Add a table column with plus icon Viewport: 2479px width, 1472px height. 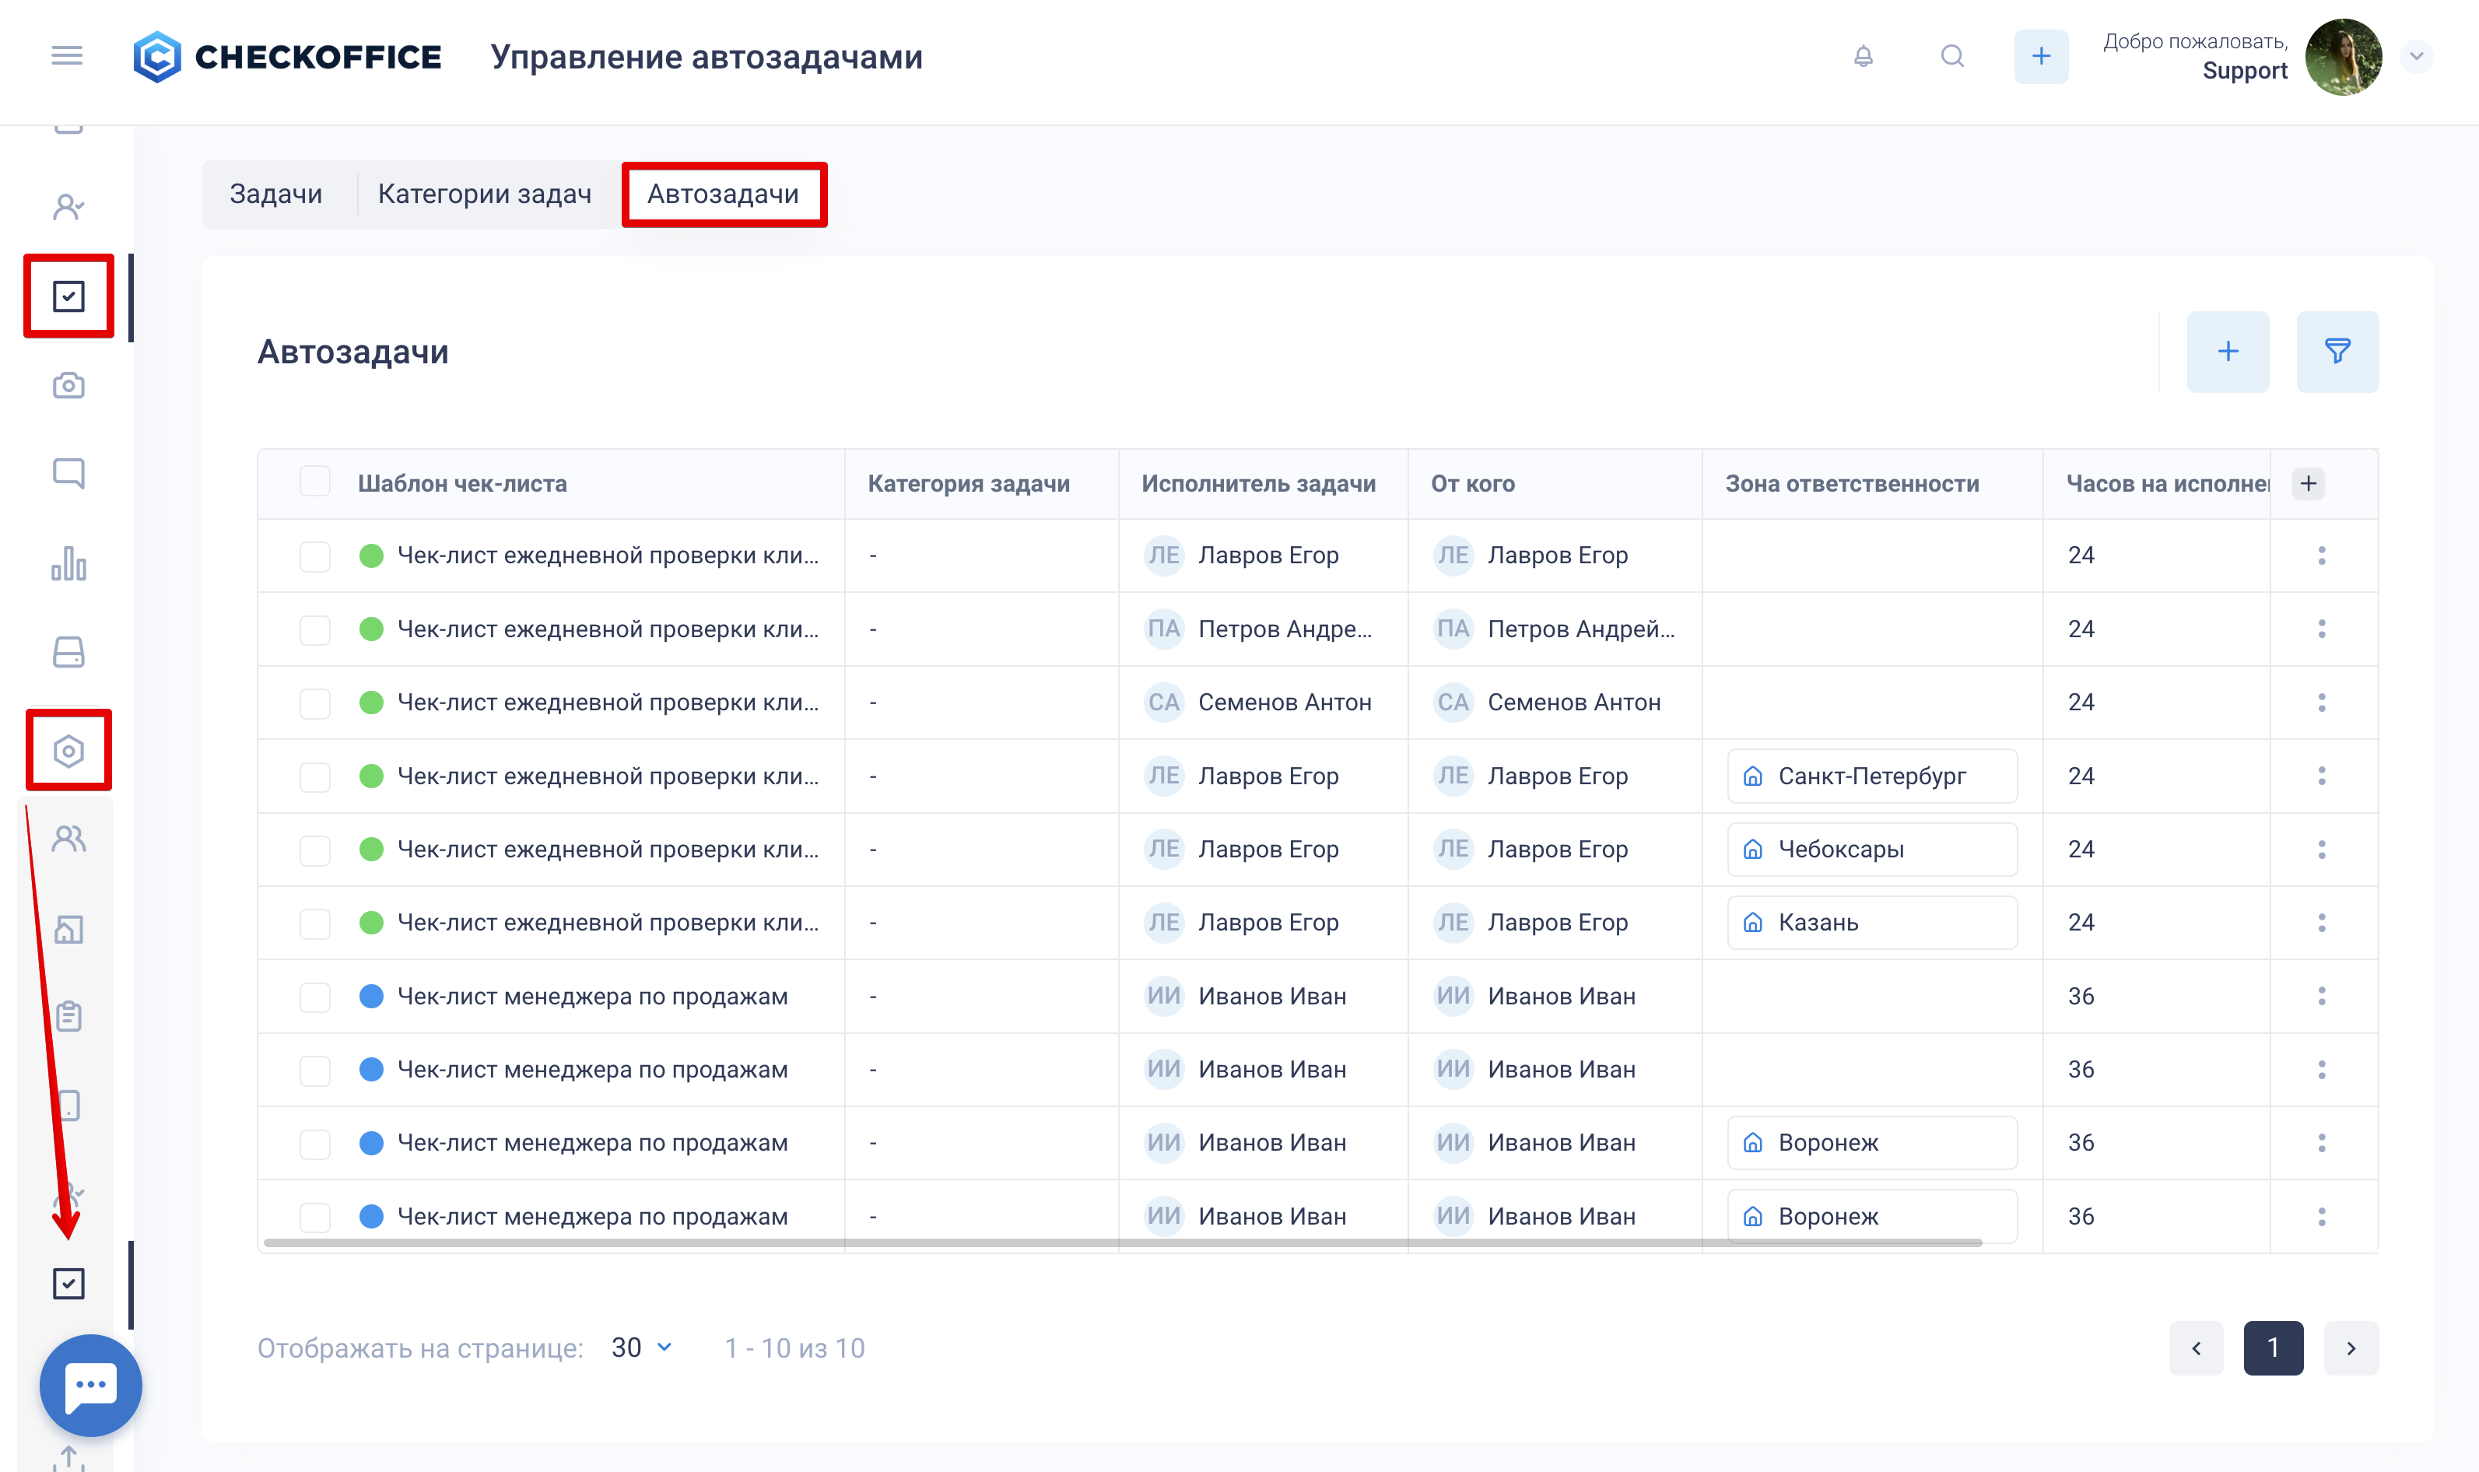(2307, 483)
